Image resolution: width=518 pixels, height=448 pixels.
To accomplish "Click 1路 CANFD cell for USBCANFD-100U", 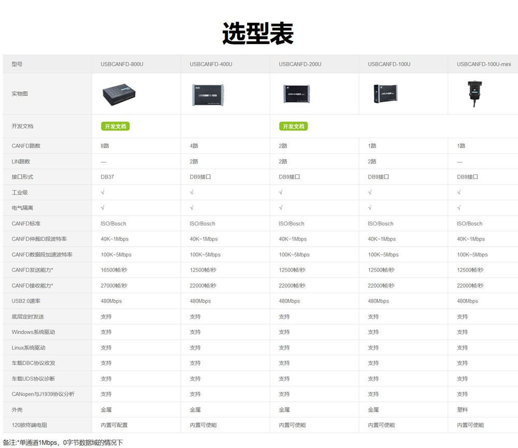I will (x=372, y=146).
